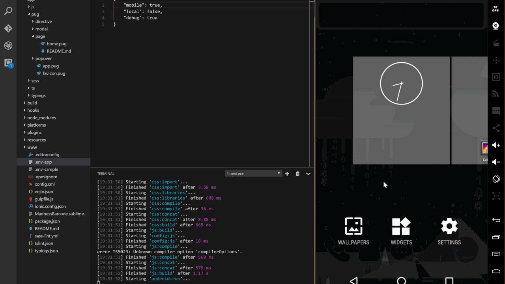Tap Android navigation back triangle

point(354,280)
